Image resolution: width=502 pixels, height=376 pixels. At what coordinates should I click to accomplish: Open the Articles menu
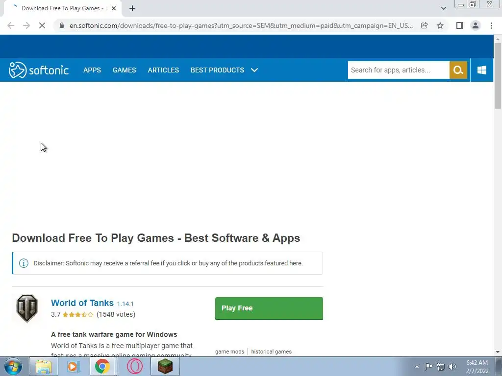(163, 70)
